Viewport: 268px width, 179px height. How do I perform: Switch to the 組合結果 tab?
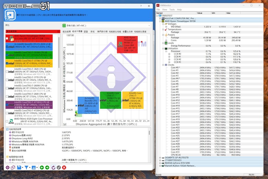(x=67, y=32)
